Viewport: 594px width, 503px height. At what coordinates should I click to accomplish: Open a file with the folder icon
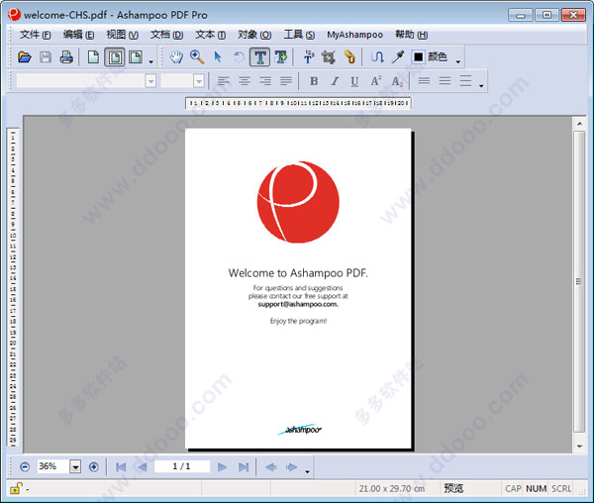click(25, 57)
